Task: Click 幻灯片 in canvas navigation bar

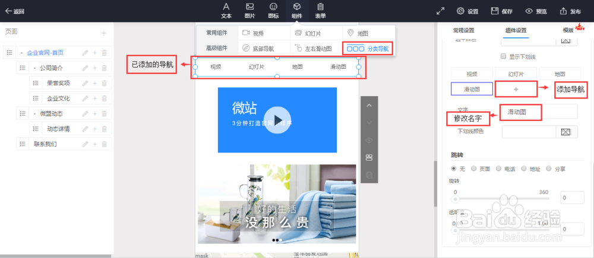Action: (257, 66)
